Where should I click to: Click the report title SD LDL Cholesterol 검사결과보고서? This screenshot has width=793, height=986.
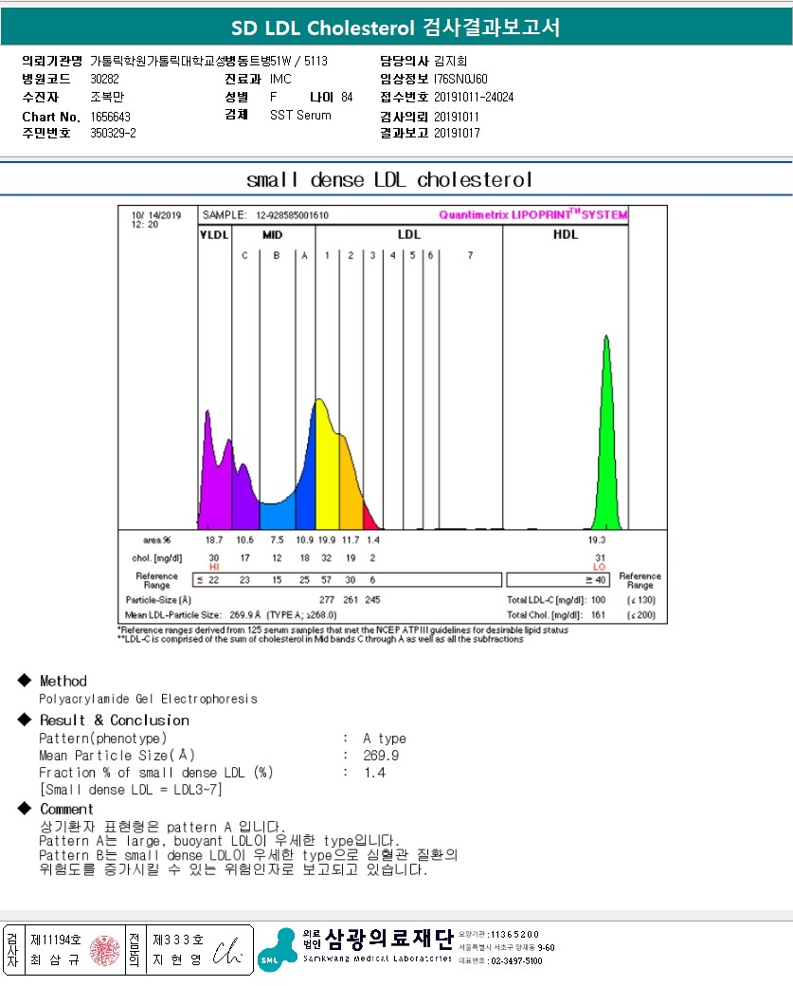396,27
